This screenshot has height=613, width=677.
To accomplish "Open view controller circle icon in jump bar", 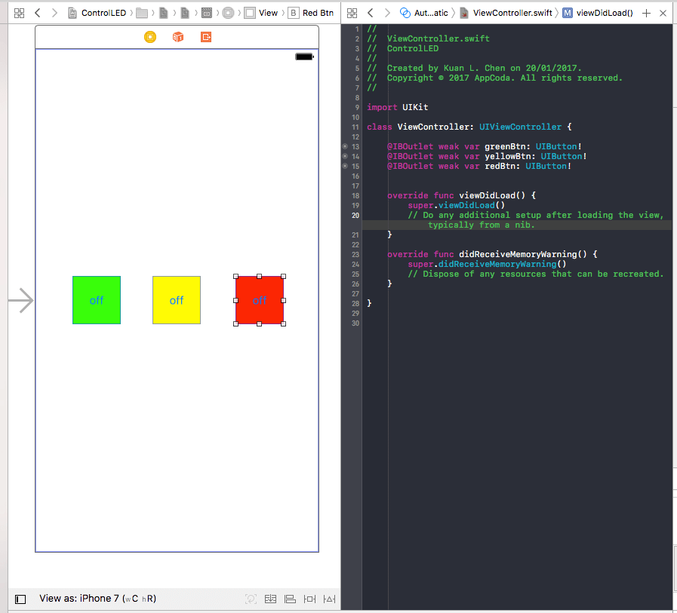I will [229, 13].
